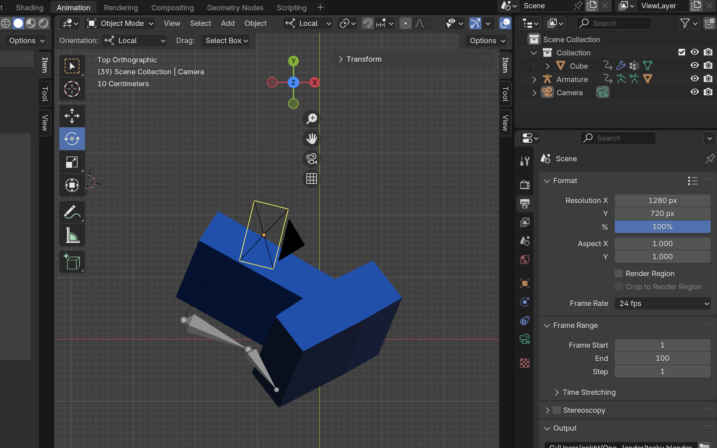Click the Measure tool icon
717x448 pixels.
click(72, 237)
